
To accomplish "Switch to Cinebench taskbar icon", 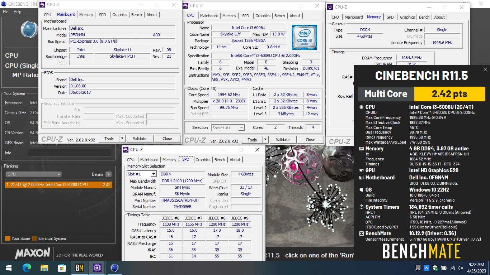I will click(115, 267).
